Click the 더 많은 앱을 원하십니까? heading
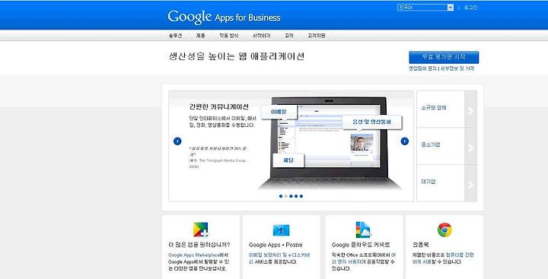The height and width of the screenshot is (279, 548). 199,245
